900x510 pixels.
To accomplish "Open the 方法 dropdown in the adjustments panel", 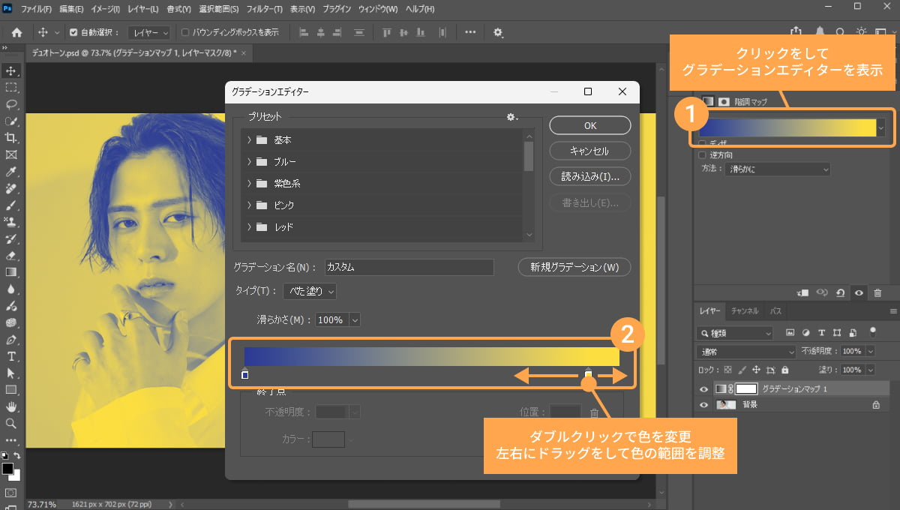I will click(778, 168).
